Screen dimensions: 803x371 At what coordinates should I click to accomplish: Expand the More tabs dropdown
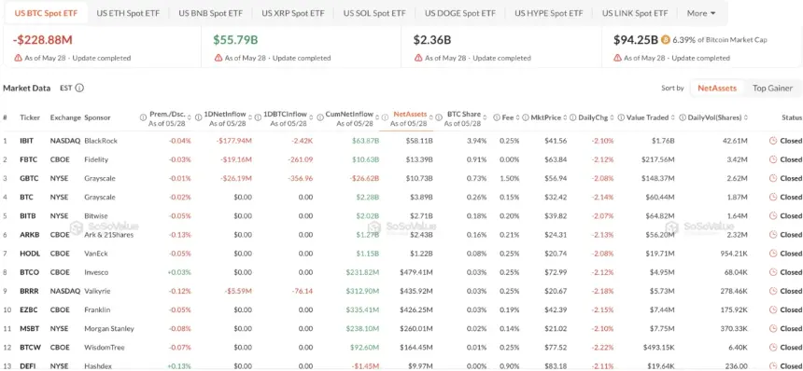tap(701, 13)
